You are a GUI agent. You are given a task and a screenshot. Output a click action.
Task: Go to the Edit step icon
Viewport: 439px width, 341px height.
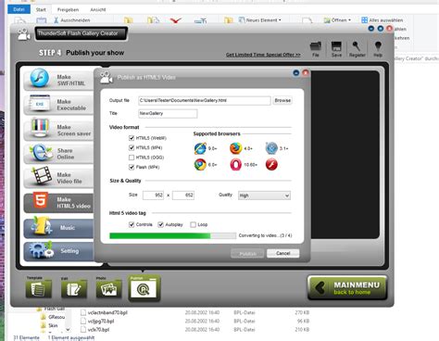click(x=74, y=288)
